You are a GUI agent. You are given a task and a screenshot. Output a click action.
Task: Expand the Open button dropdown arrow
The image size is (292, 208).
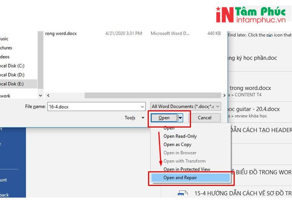click(x=180, y=118)
